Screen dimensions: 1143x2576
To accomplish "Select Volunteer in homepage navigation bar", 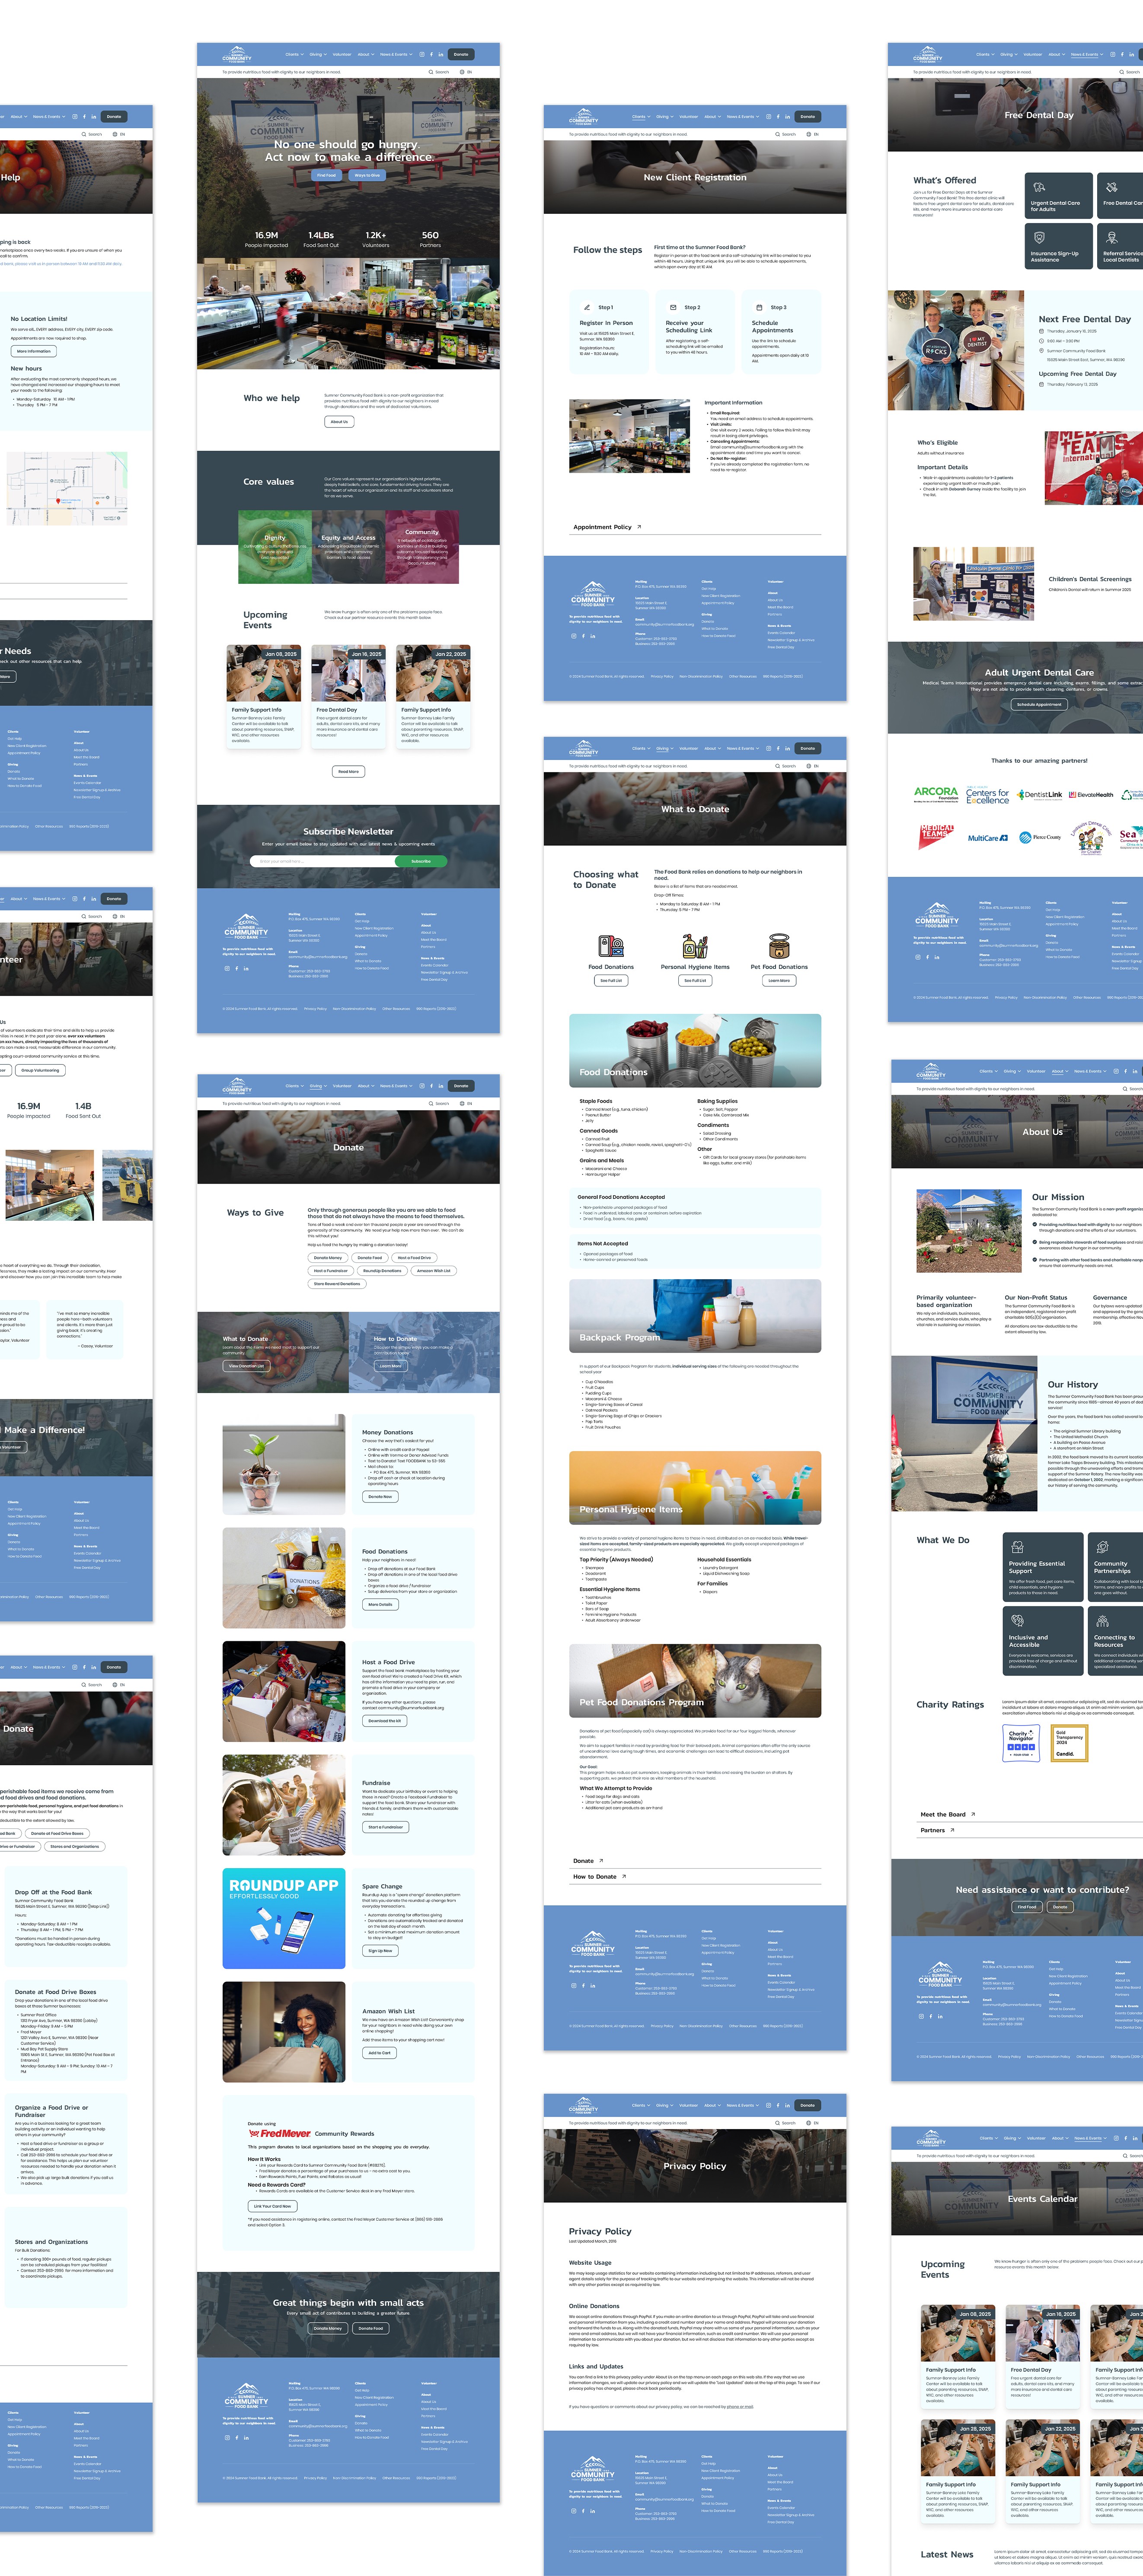I will tap(341, 54).
